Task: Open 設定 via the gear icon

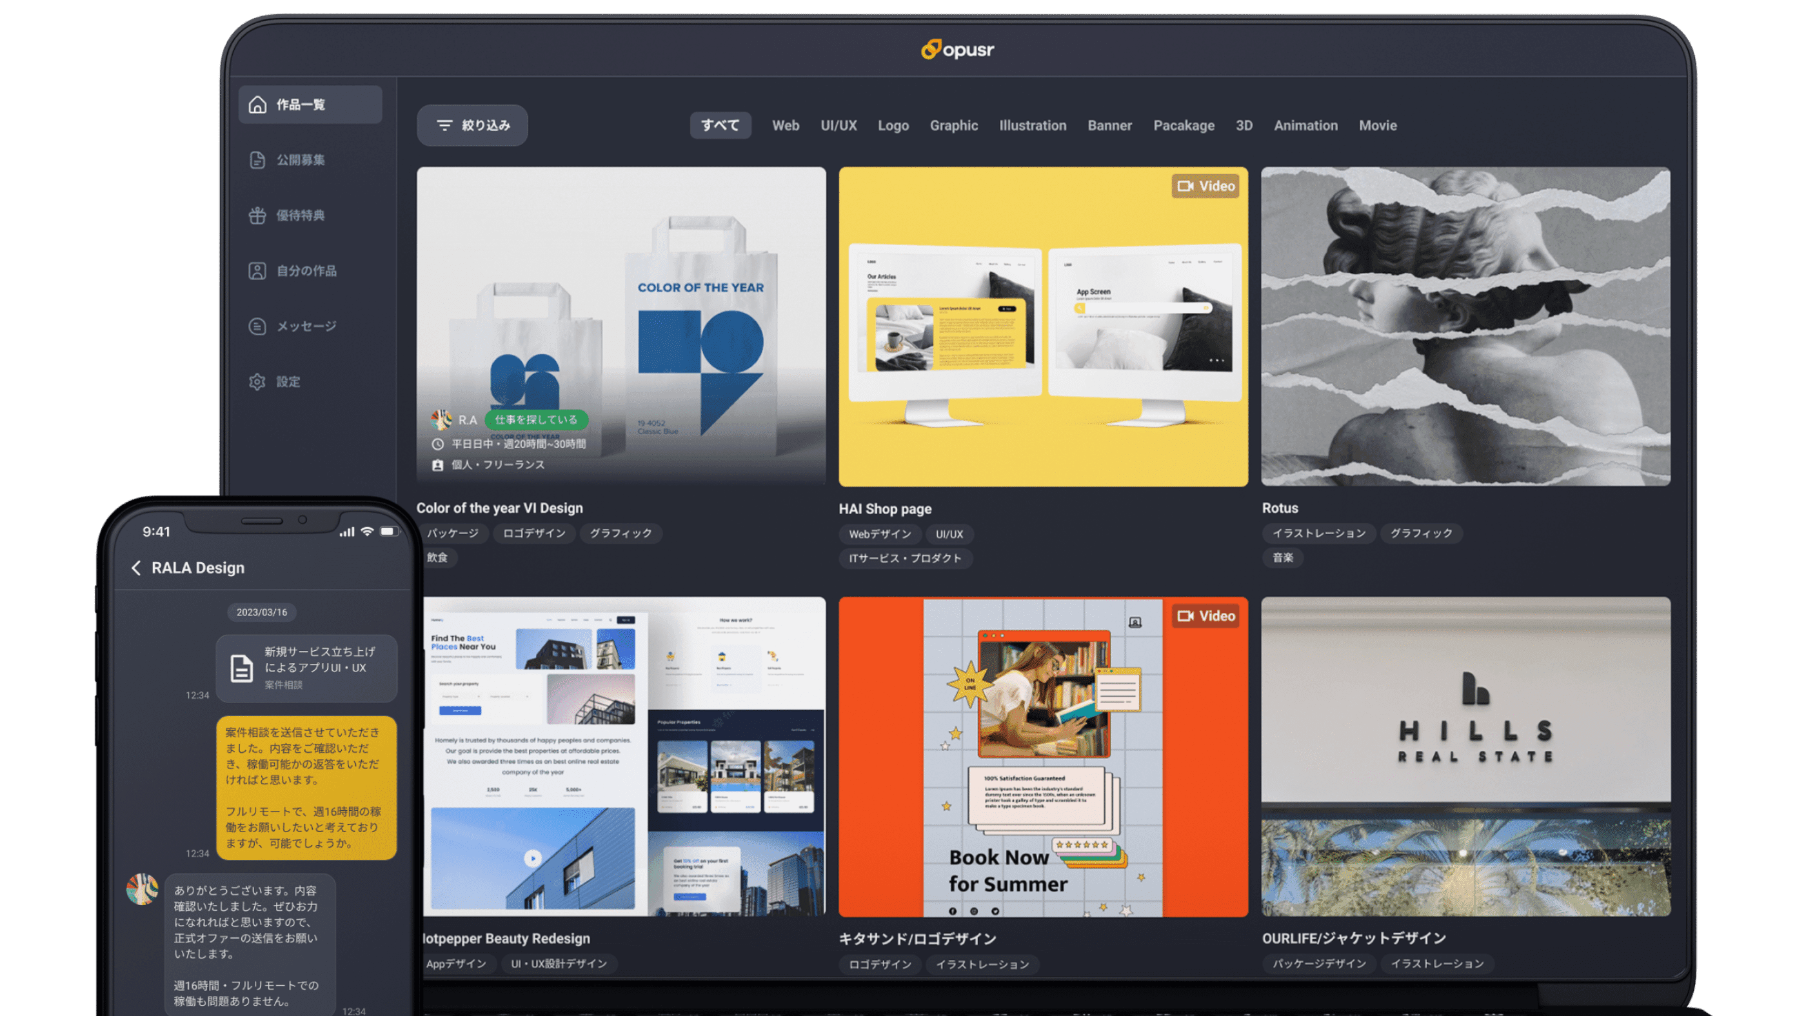Action: pos(257,381)
